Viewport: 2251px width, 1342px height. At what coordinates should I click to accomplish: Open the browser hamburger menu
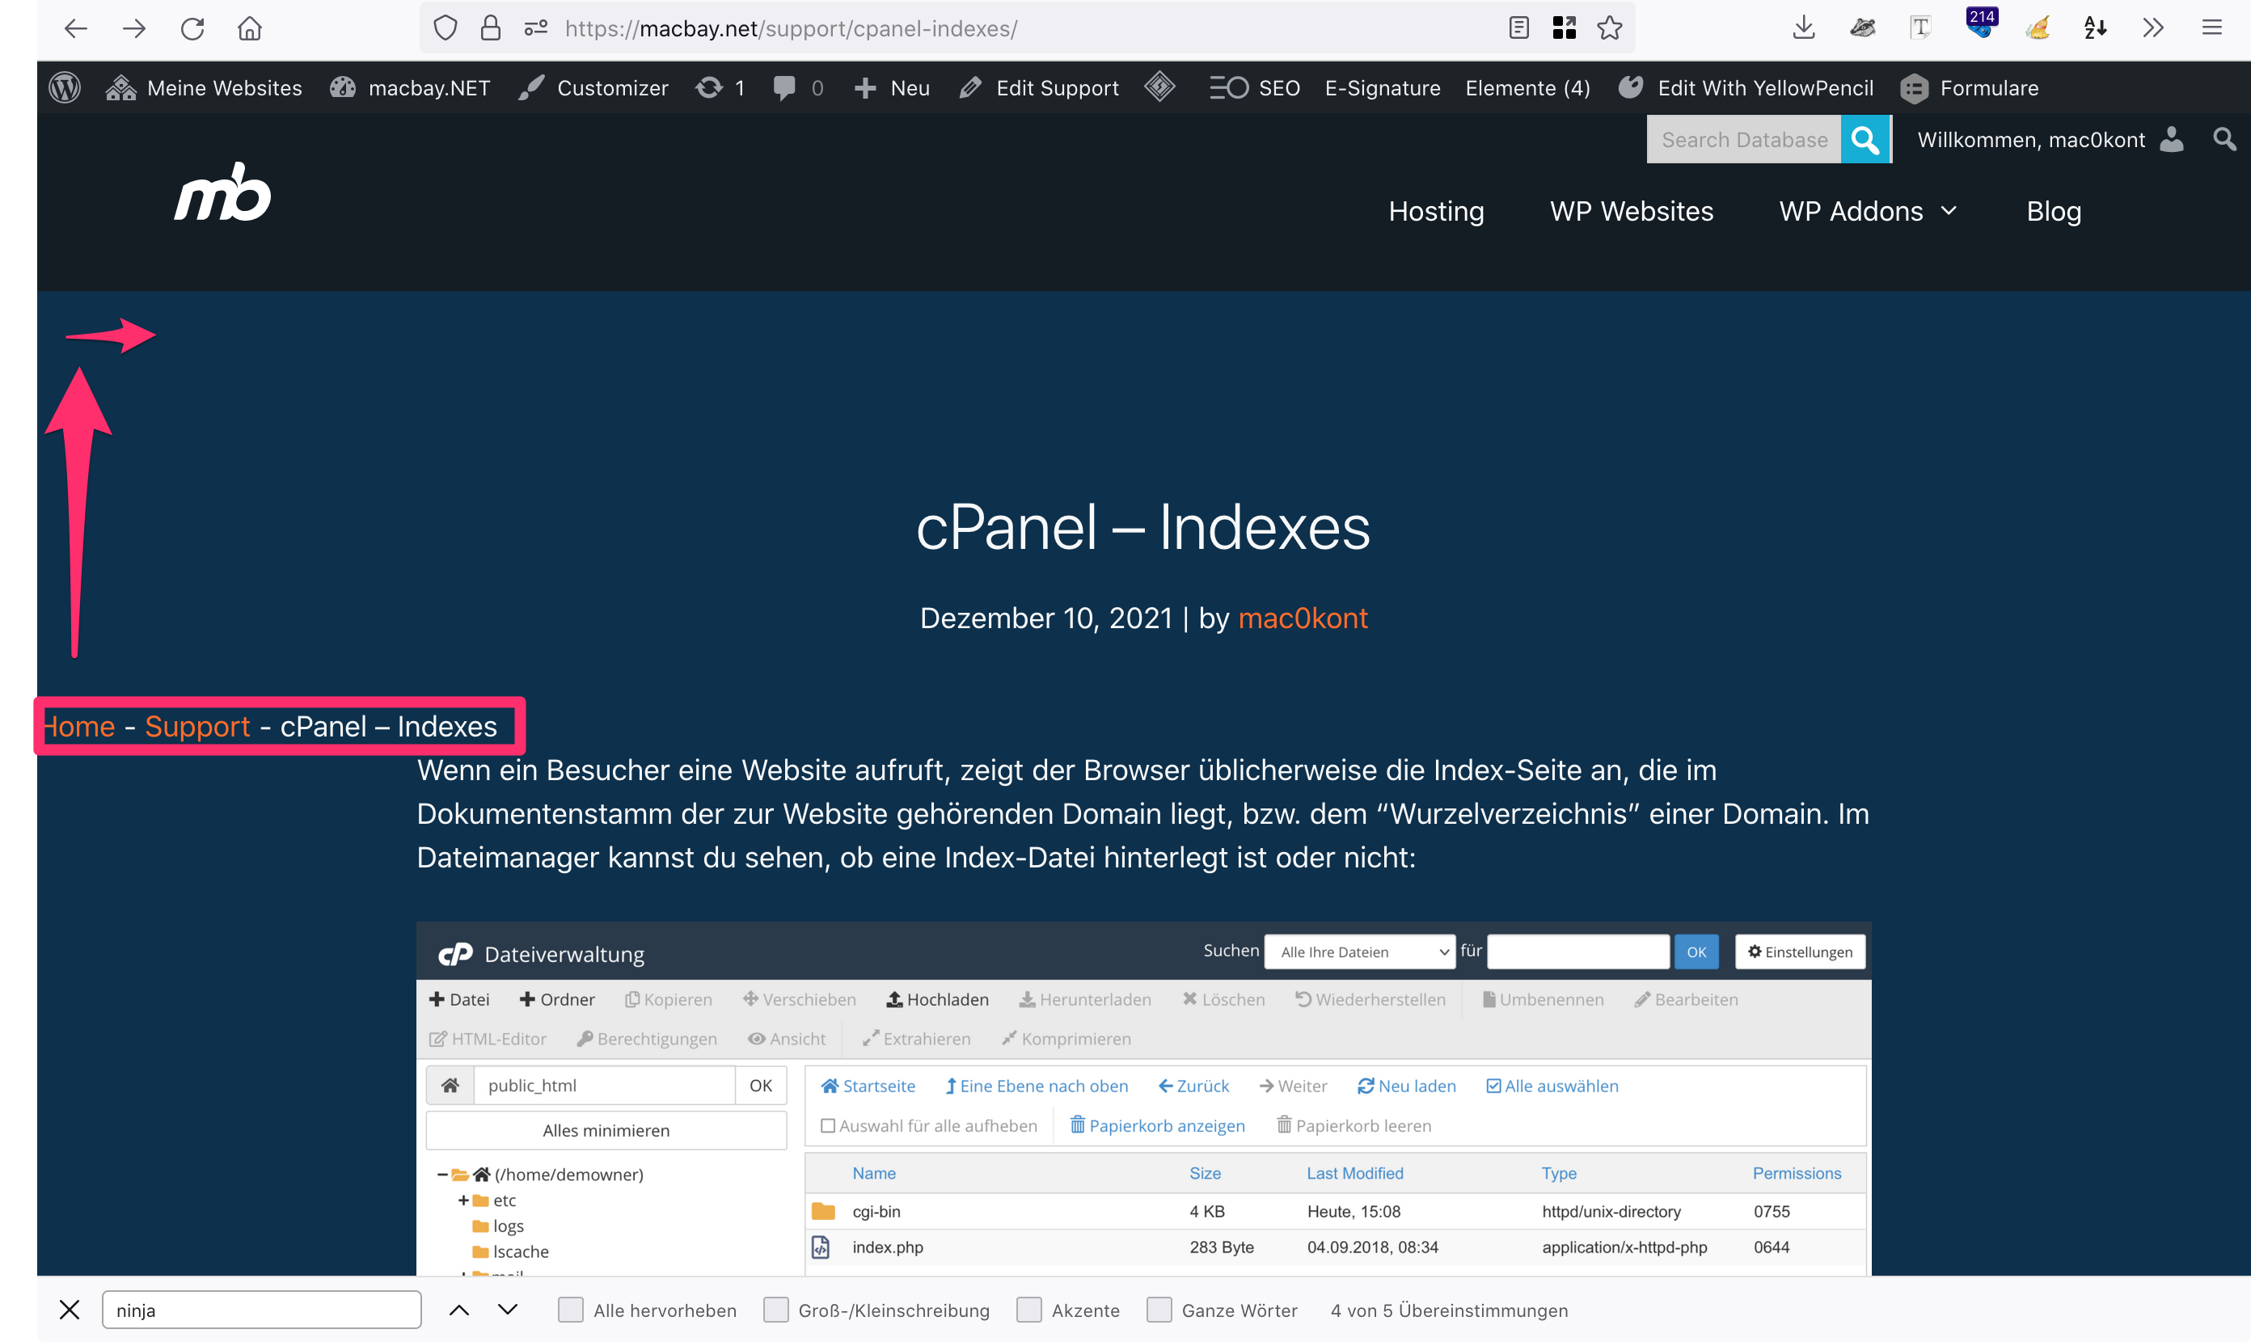coord(2211,28)
